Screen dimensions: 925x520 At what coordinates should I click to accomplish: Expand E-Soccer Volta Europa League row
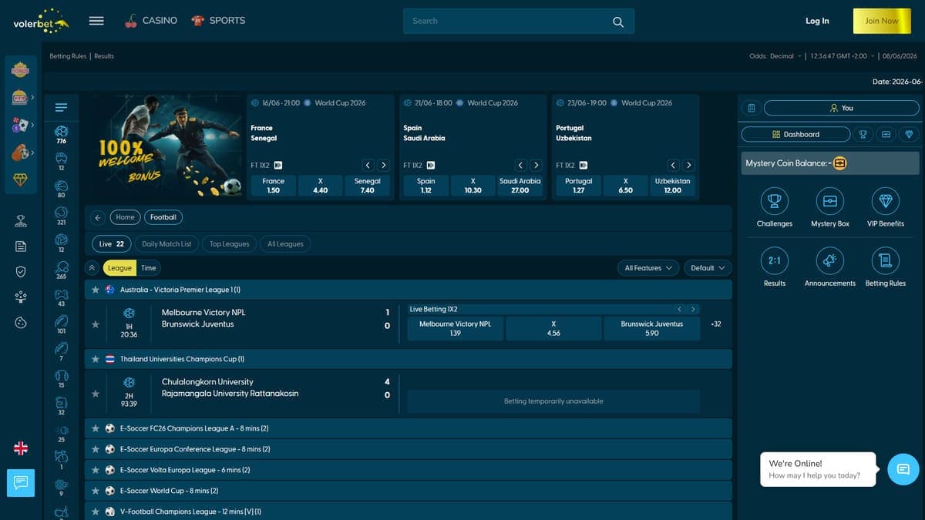click(x=409, y=470)
